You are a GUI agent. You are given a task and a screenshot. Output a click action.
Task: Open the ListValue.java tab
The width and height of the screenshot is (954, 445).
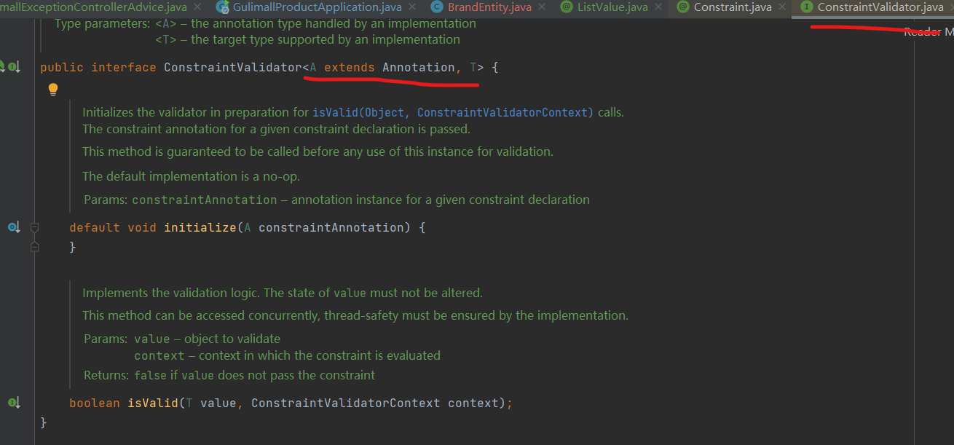click(612, 7)
